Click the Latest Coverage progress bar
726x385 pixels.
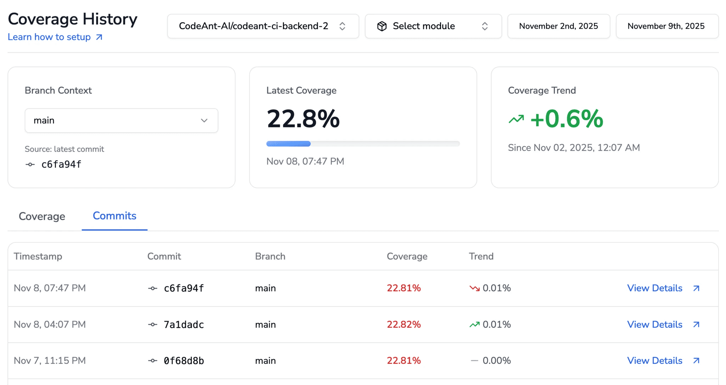click(363, 144)
